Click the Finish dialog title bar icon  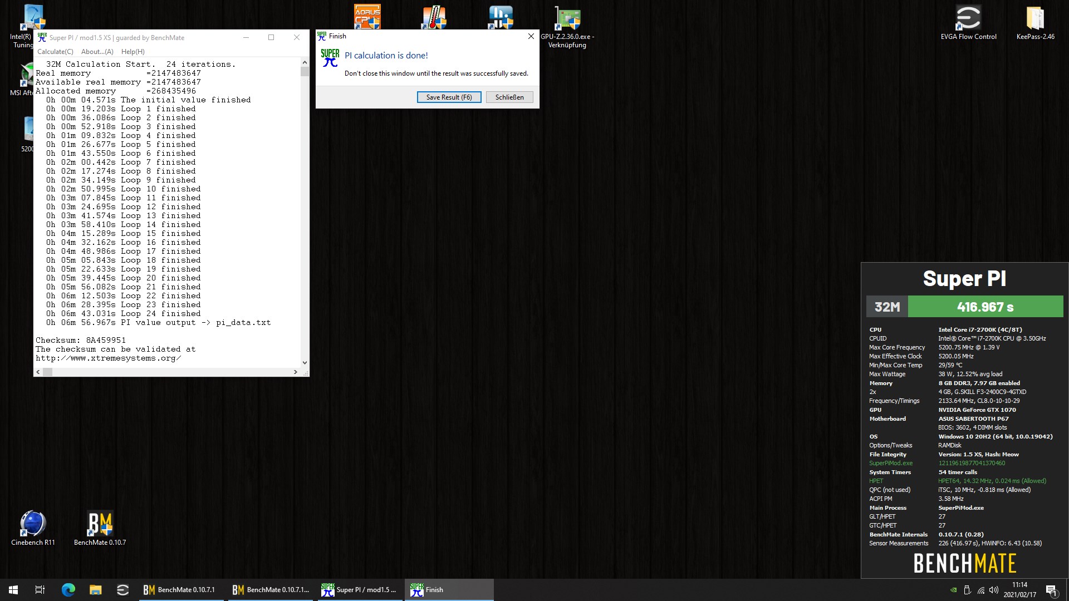(322, 36)
